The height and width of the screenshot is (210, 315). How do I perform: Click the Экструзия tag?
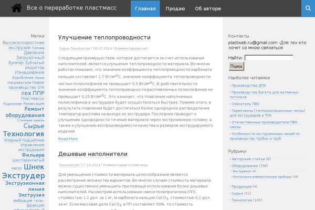[31, 195]
